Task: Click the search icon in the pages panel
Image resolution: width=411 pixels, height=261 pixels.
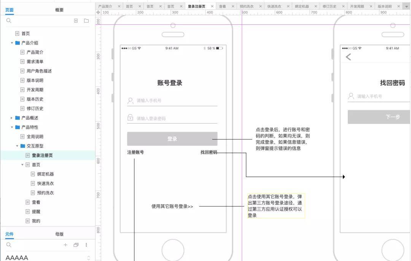Action: point(9,21)
